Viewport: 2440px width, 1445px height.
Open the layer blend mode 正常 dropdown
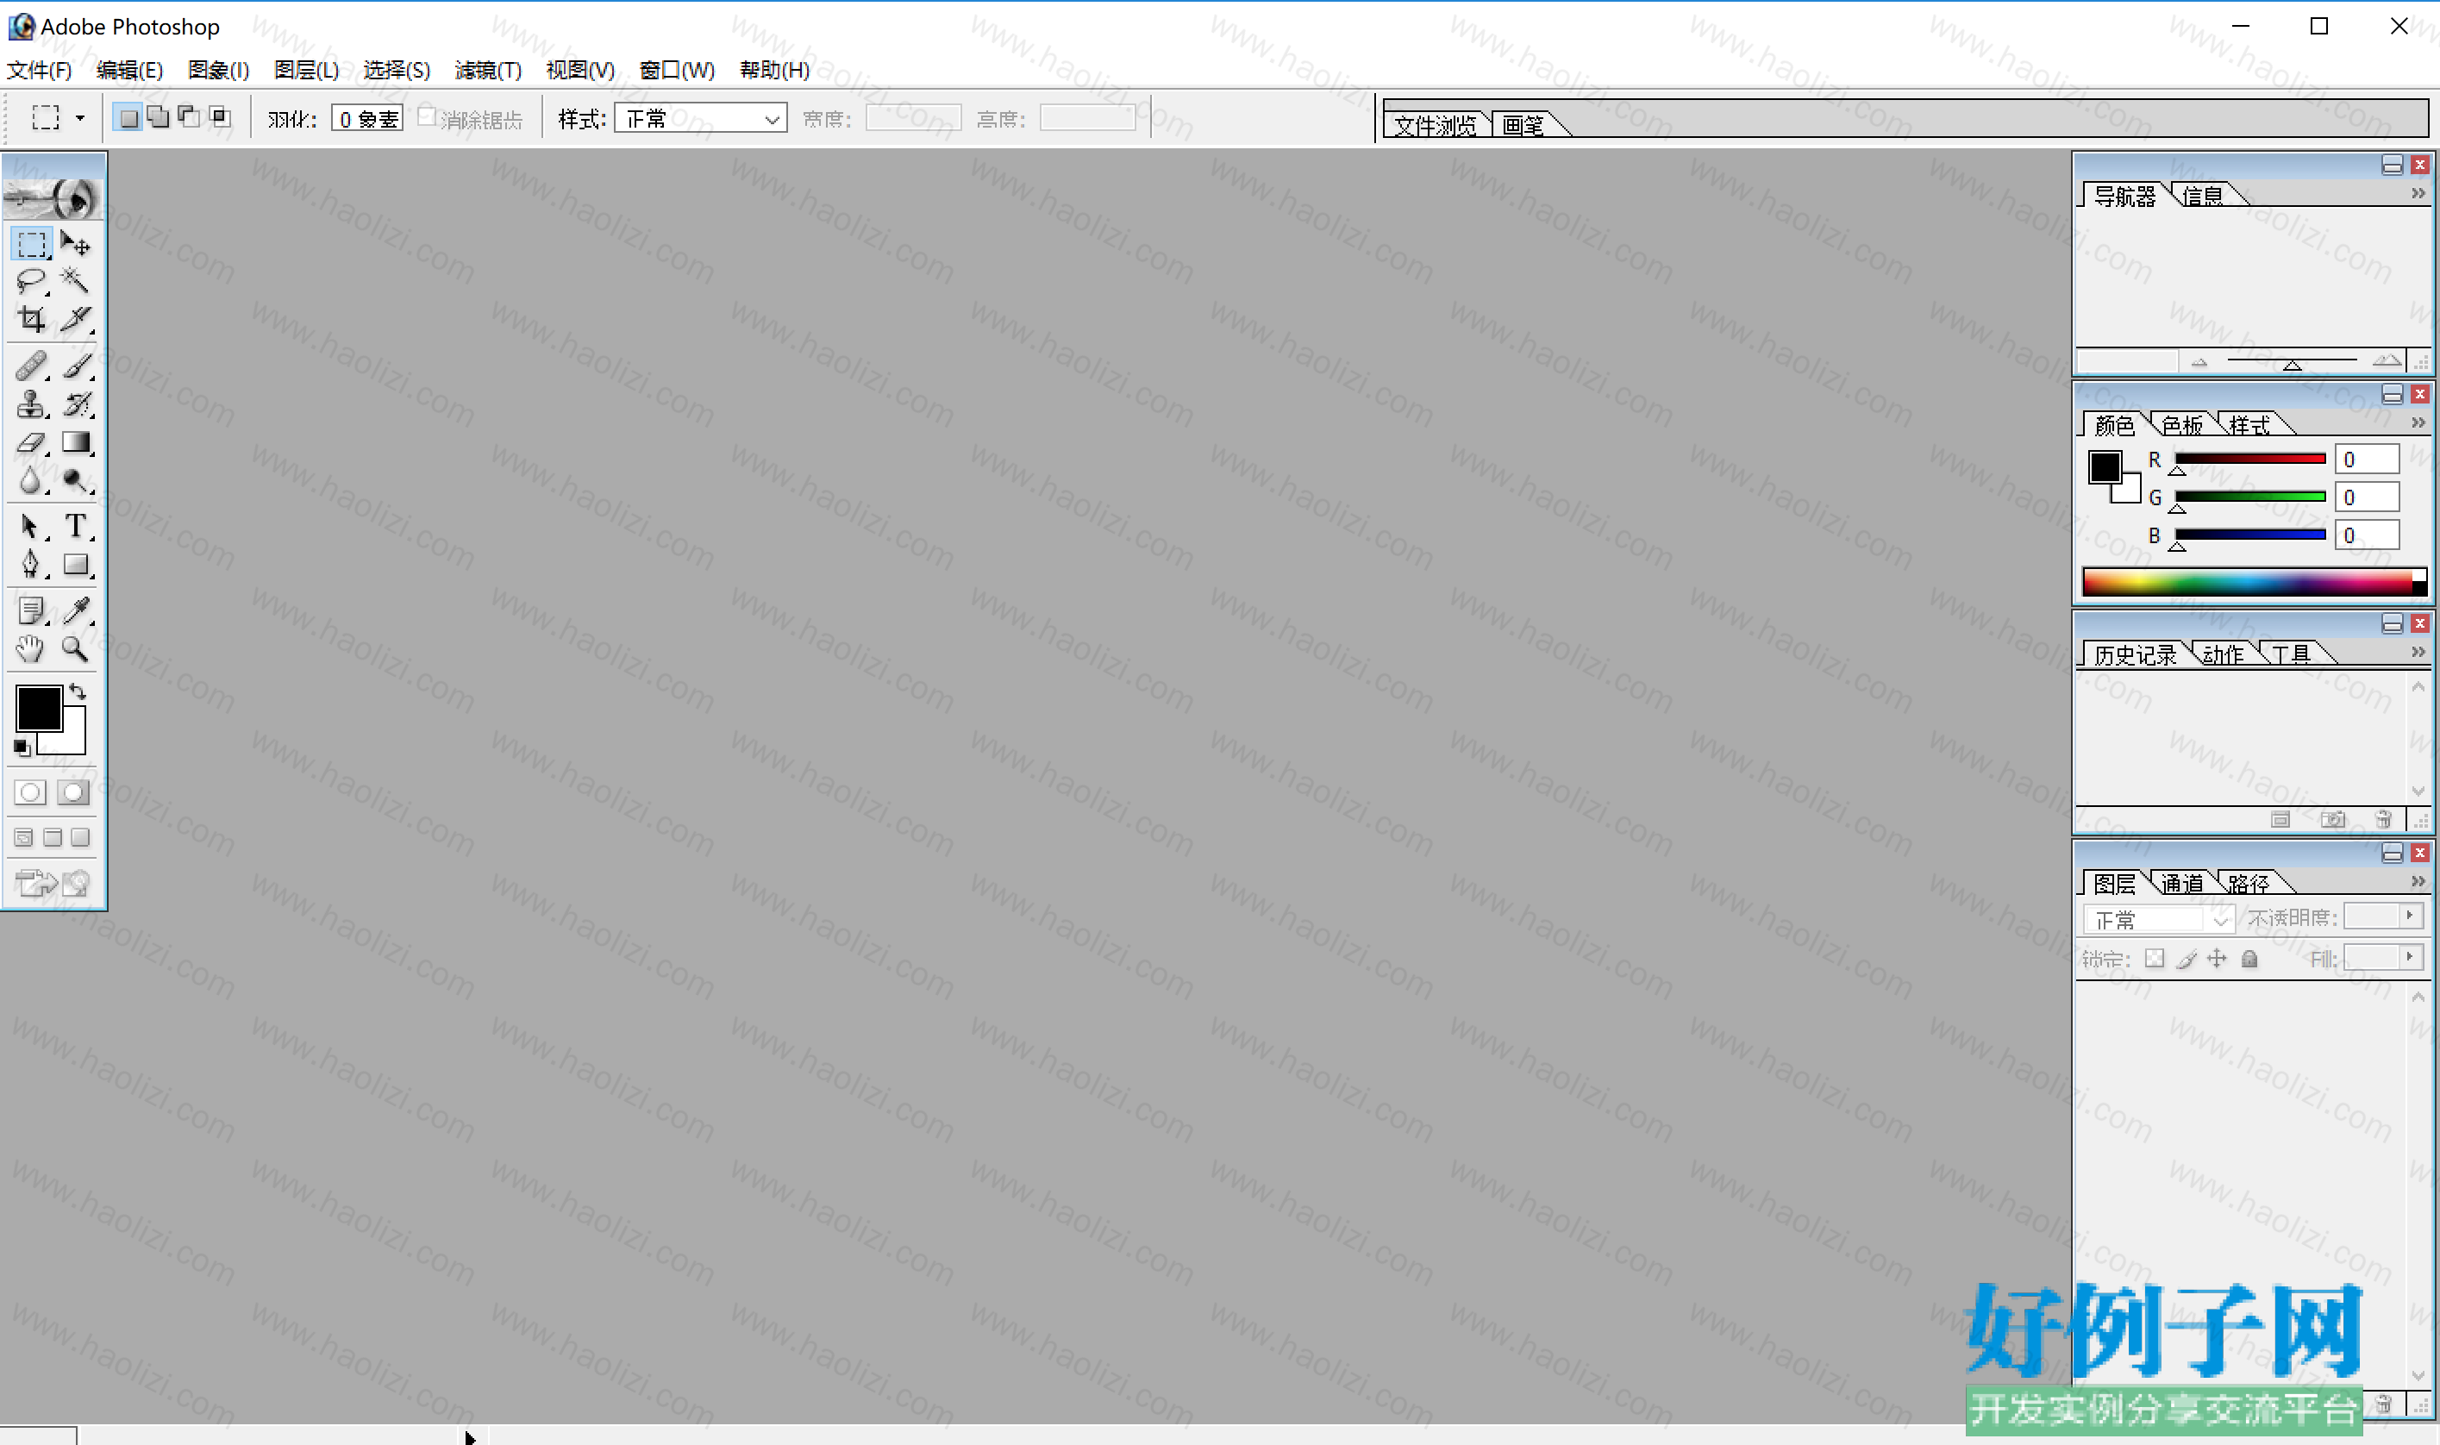point(2159,919)
